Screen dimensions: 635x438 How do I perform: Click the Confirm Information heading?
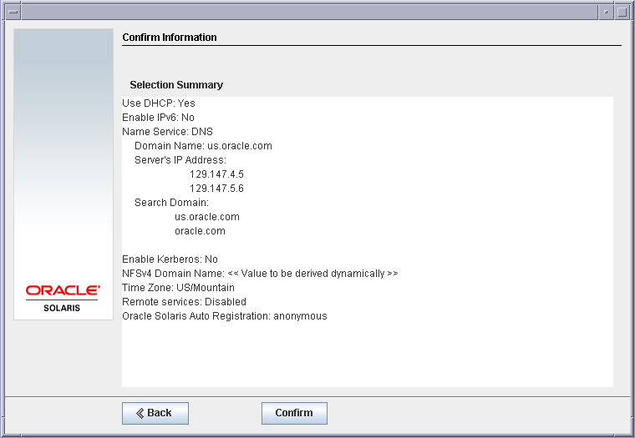tap(170, 38)
